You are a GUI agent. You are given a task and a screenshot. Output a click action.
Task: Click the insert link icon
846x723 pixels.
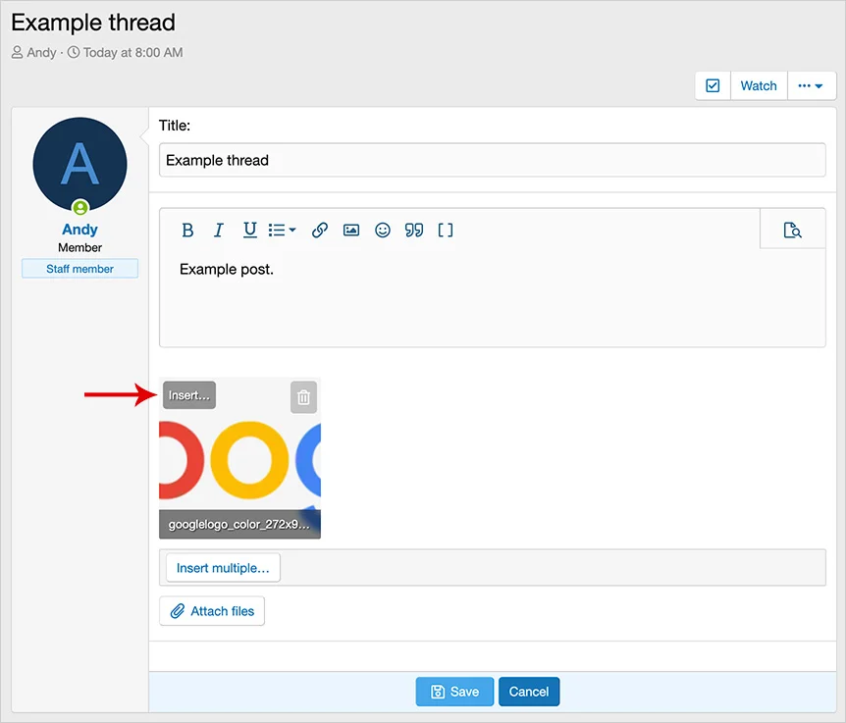pos(320,231)
